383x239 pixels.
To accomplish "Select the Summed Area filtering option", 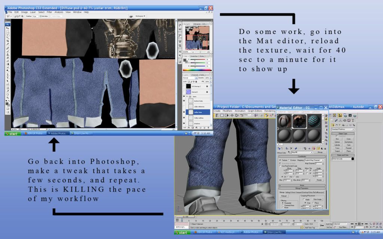I will coord(283,205).
